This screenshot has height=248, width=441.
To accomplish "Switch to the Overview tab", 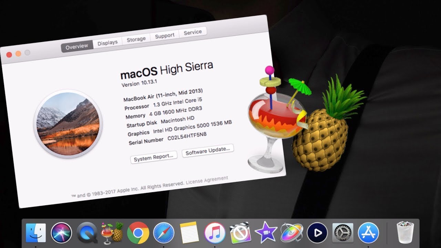I will [x=77, y=46].
